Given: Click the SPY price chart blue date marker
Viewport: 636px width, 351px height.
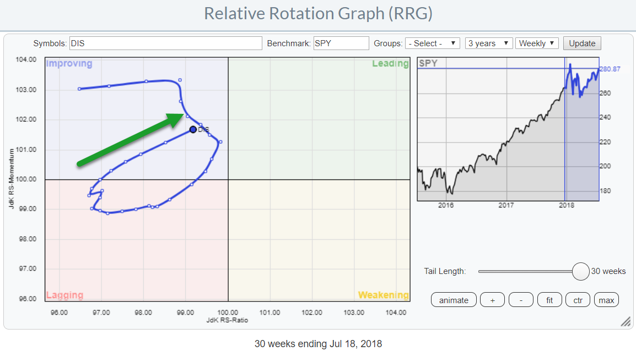Looking at the screenshot, I should (565, 129).
